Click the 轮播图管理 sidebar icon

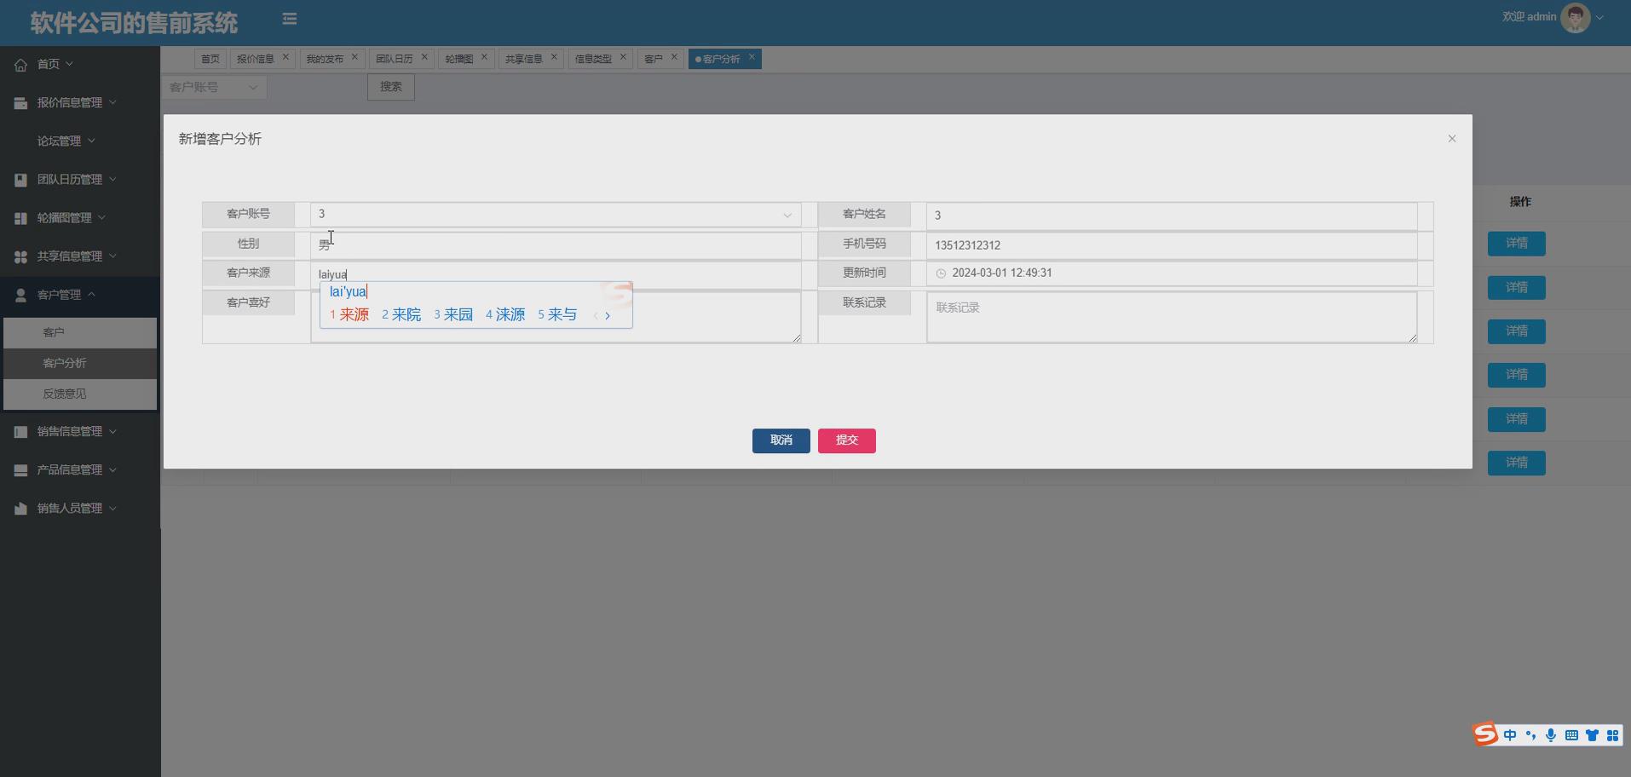20,218
